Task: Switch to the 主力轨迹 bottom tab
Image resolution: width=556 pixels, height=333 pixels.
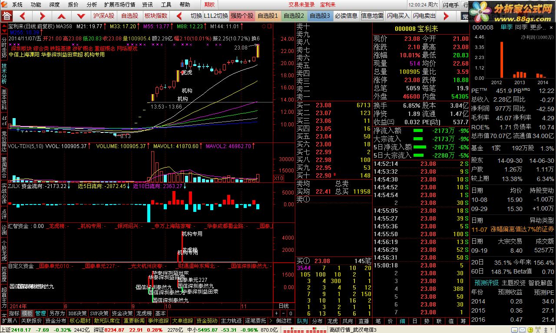Action: [x=231, y=321]
